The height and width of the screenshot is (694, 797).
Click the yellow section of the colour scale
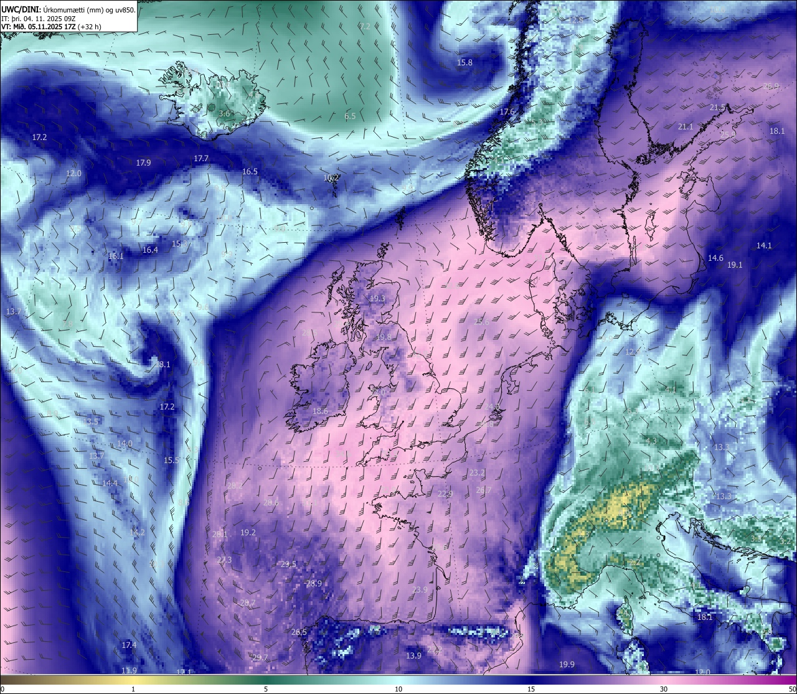click(134, 680)
